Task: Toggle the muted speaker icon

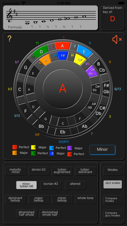Action: (x=117, y=40)
